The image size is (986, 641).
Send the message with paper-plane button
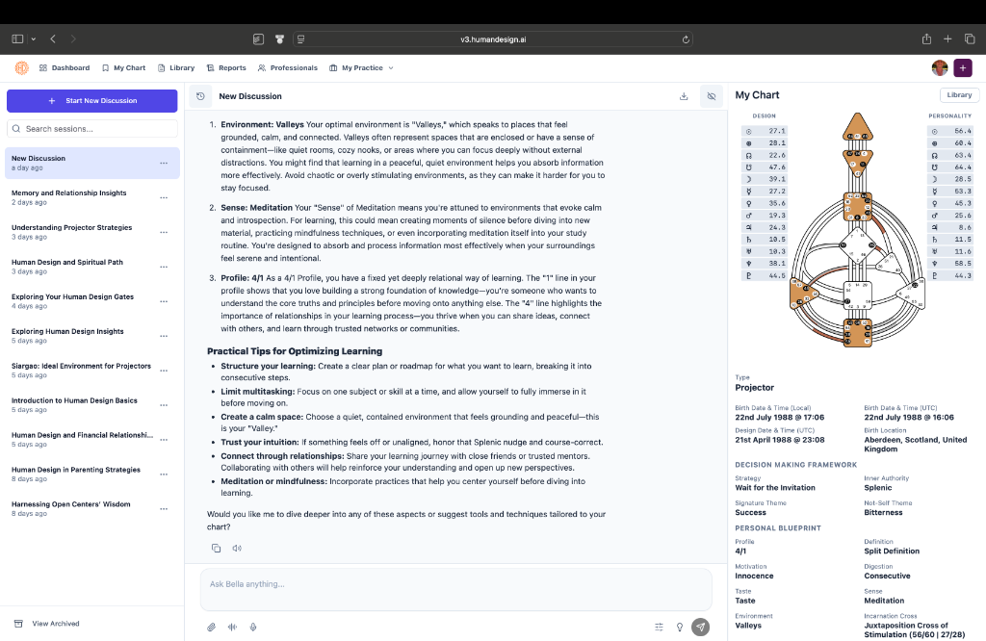tap(701, 627)
